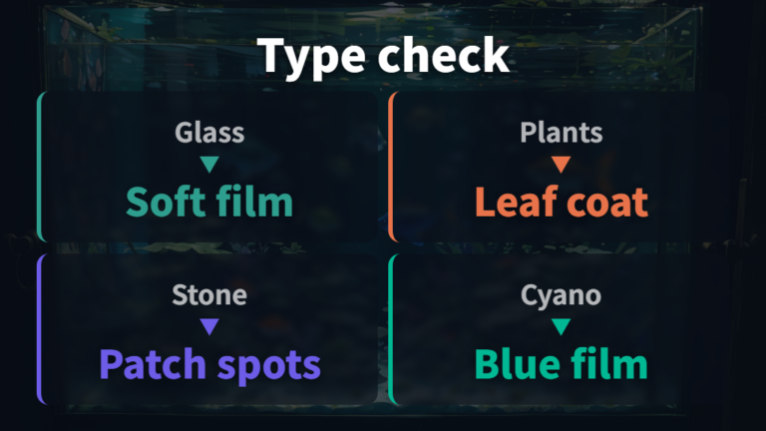
Task: Click the Stone heading
Action: coord(209,295)
